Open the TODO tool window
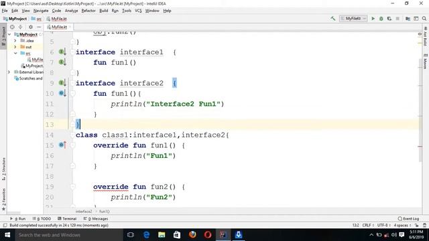The height and width of the screenshot is (241, 429). (x=42, y=219)
